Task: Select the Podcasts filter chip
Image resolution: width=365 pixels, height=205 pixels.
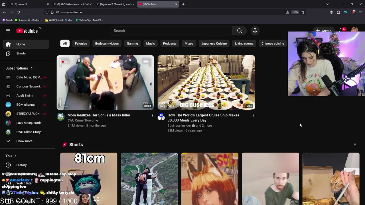Action: pyautogui.click(x=170, y=44)
